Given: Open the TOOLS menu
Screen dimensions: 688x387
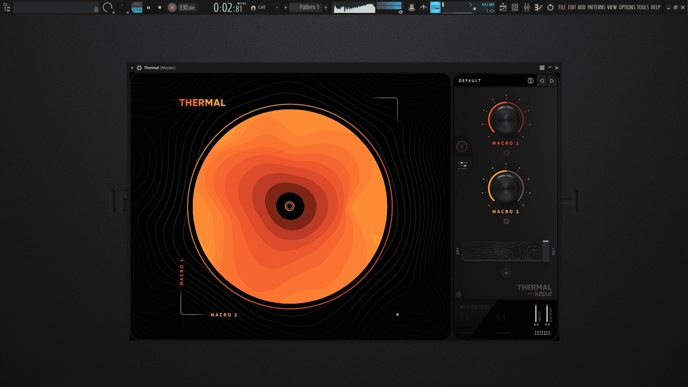Looking at the screenshot, I should (x=643, y=7).
